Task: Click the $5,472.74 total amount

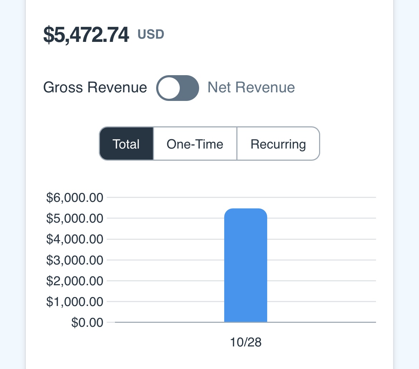Action: pyautogui.click(x=86, y=35)
